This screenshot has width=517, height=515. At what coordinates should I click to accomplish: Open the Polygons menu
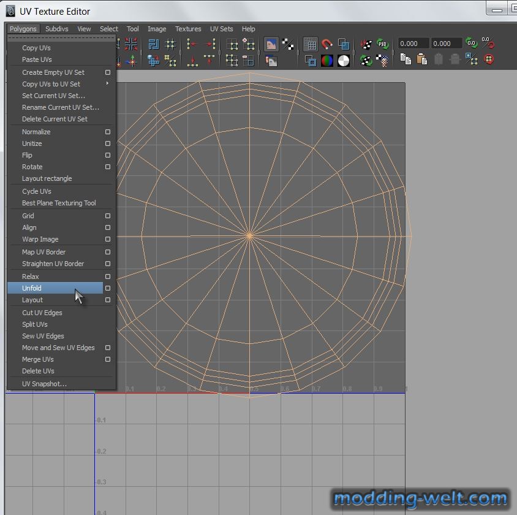point(23,29)
